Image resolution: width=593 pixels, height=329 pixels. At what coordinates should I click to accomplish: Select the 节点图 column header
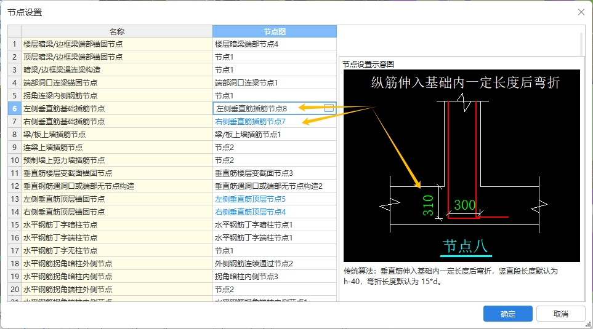pos(275,32)
